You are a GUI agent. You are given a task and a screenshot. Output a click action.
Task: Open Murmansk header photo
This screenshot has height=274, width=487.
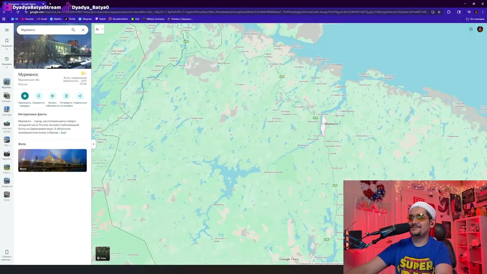click(53, 51)
